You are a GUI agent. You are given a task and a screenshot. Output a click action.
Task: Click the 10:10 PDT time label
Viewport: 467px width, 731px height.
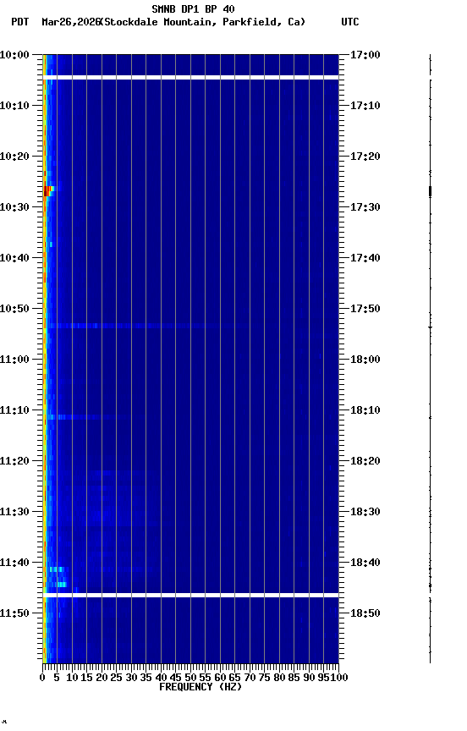(x=14, y=106)
